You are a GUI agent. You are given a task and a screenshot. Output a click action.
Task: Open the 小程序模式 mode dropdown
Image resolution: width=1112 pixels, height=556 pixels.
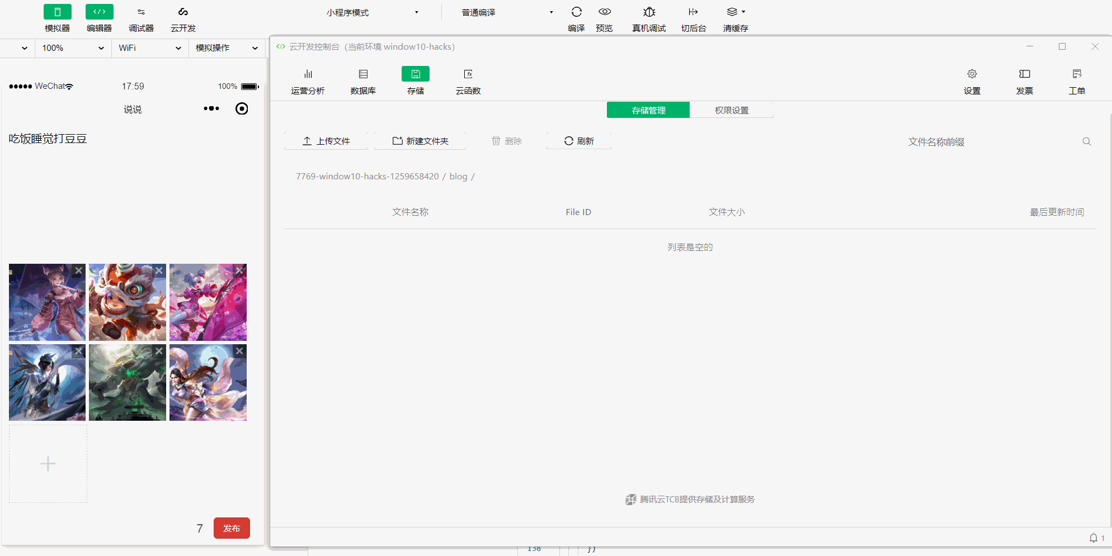click(x=372, y=12)
